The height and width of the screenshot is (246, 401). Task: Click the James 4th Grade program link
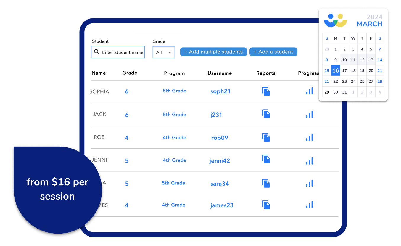(173, 205)
